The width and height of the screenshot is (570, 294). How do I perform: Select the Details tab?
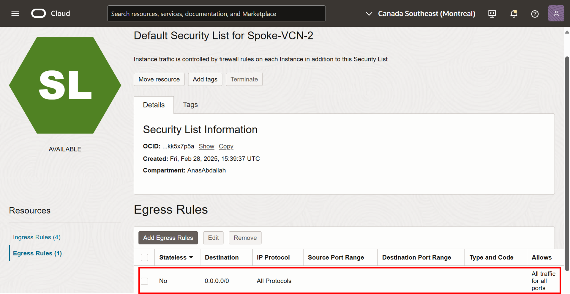[154, 105]
